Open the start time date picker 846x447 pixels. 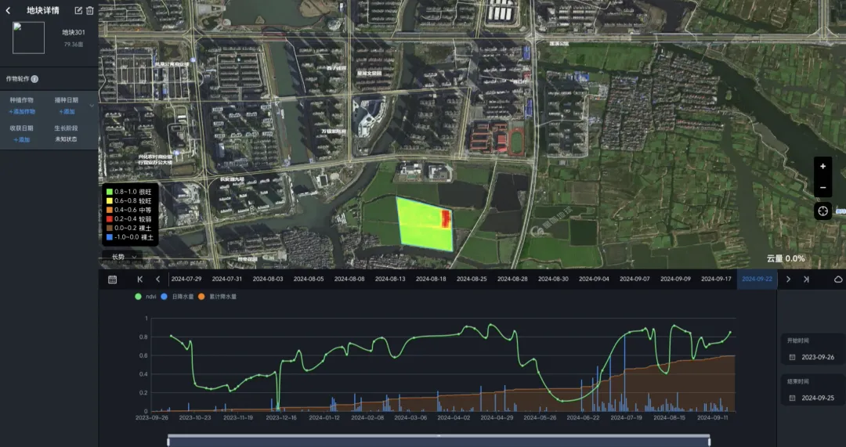813,357
